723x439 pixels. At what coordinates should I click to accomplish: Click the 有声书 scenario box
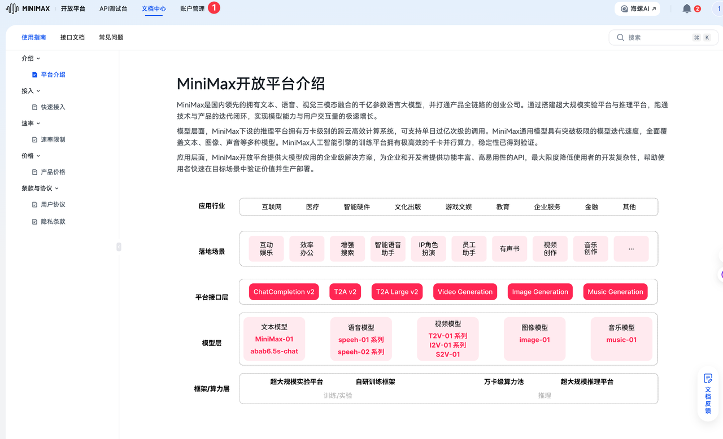click(x=509, y=249)
